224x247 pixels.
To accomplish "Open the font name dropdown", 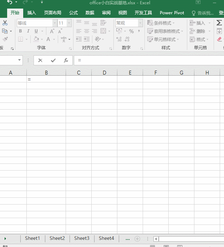I will point(55,23).
